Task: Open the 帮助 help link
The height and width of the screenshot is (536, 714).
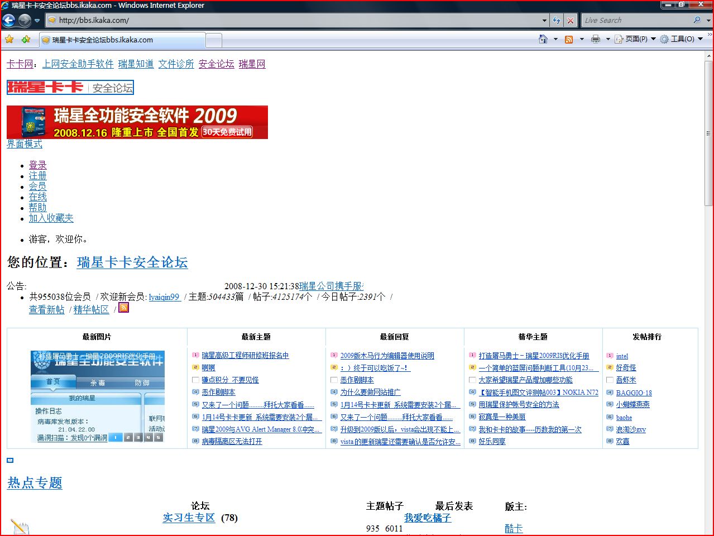Action: click(x=38, y=208)
